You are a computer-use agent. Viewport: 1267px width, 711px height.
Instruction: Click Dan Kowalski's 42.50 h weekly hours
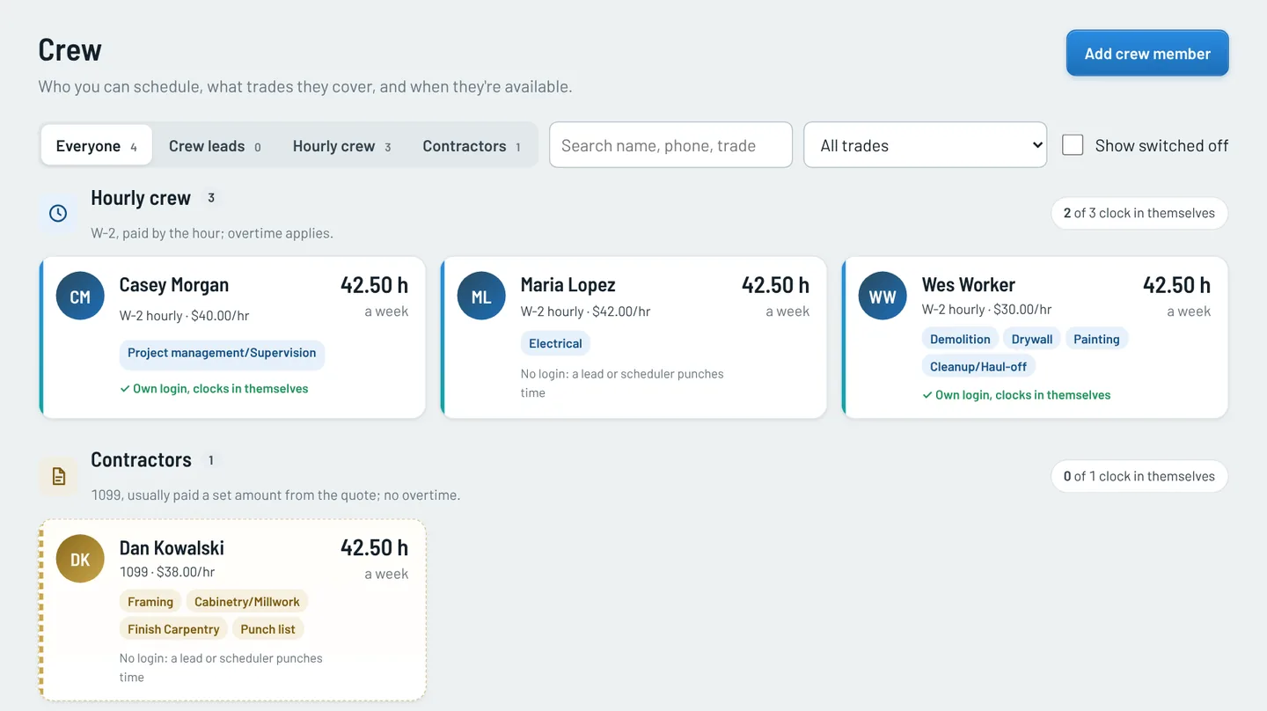pos(374,547)
